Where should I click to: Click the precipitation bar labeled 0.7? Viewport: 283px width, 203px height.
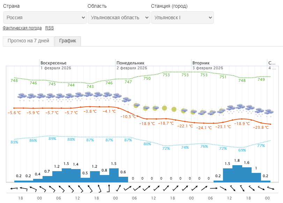pyautogui.click(x=47, y=178)
